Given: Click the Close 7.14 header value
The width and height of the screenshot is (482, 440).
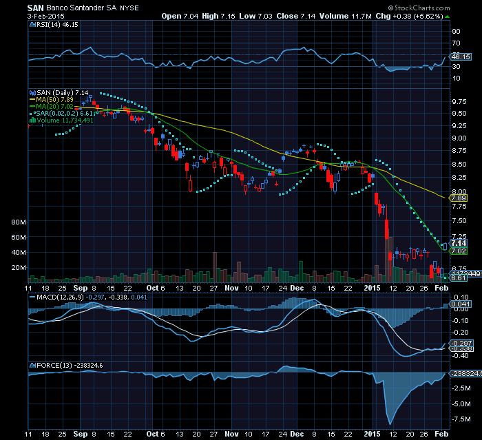Looking at the screenshot, I should (x=295, y=17).
